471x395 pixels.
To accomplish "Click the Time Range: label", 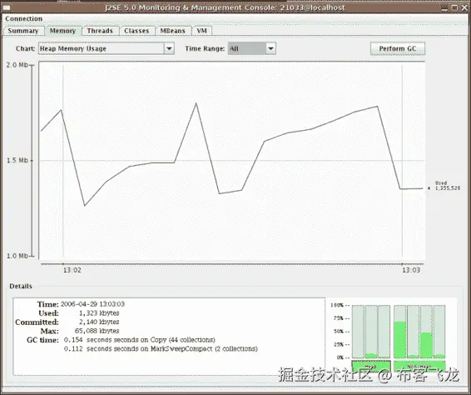I will coord(205,48).
